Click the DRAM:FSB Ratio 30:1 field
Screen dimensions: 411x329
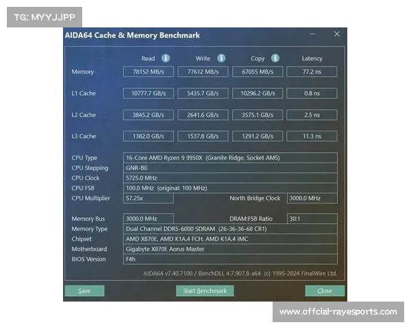[x=312, y=219]
